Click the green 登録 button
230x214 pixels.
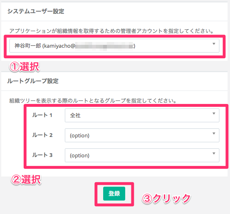114,194
